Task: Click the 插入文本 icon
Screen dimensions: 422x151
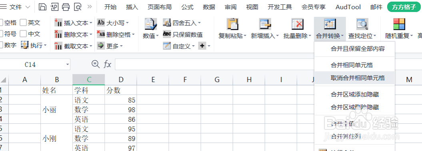Action: (58, 23)
